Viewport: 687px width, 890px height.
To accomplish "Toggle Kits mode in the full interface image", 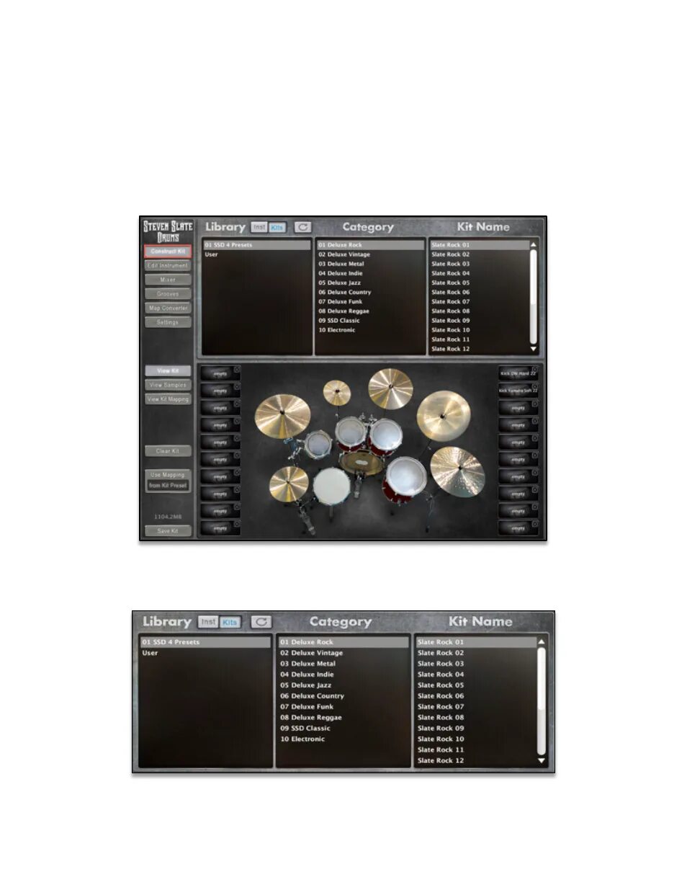I will (277, 227).
